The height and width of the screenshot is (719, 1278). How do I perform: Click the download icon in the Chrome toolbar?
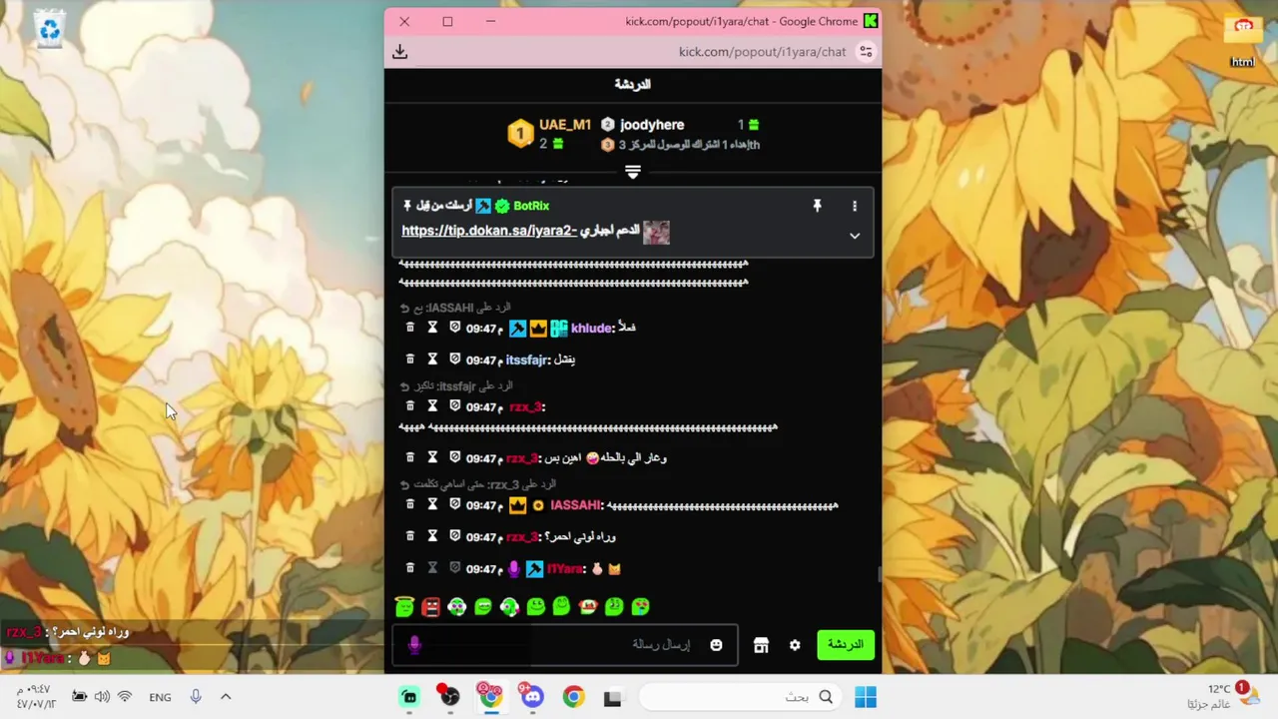400,52
